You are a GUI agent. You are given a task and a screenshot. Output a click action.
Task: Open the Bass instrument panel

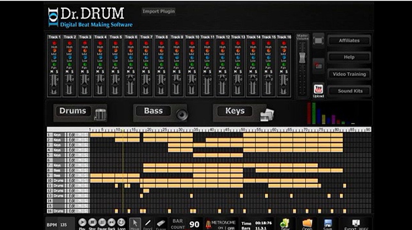click(153, 111)
